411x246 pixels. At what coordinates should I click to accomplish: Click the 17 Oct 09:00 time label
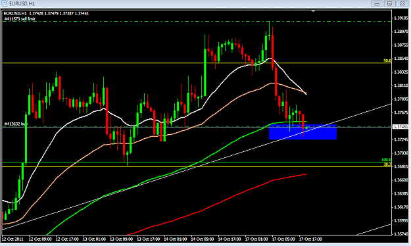pos(283,239)
